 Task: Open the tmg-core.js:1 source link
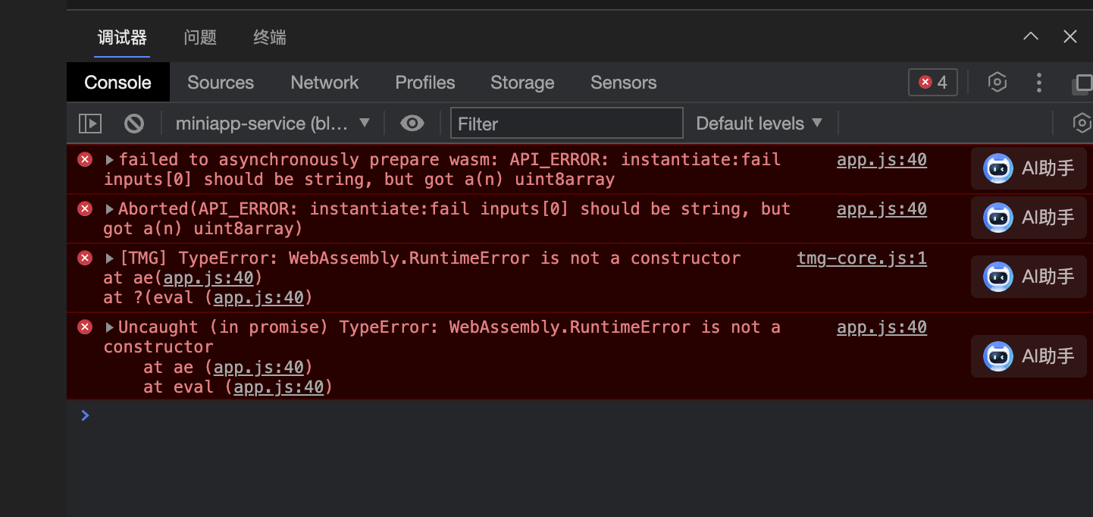(x=861, y=258)
